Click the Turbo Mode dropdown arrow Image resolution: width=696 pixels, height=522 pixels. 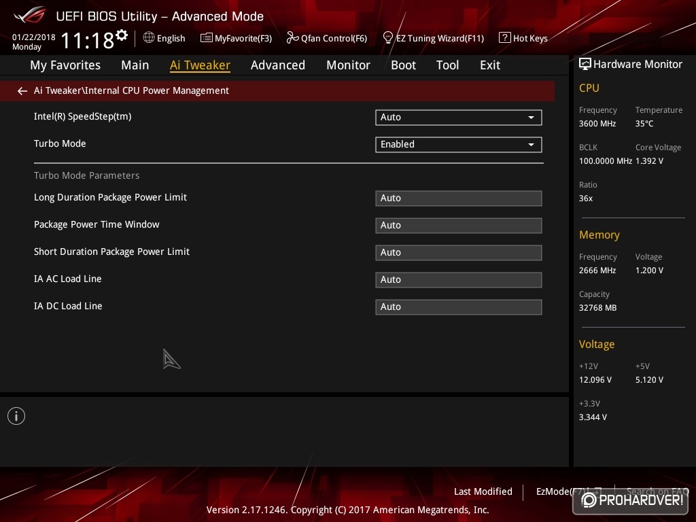[531, 145]
